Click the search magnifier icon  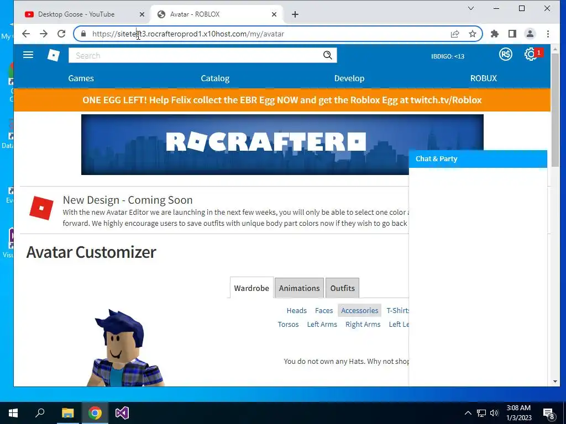(x=327, y=55)
